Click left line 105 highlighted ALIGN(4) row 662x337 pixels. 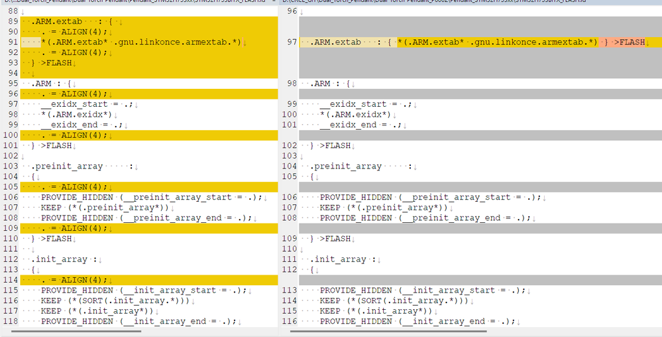click(149, 187)
